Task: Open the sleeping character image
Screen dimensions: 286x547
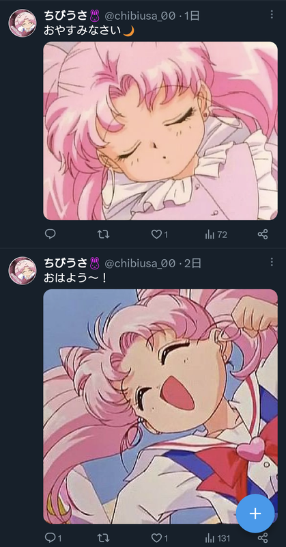Action: tap(160, 131)
